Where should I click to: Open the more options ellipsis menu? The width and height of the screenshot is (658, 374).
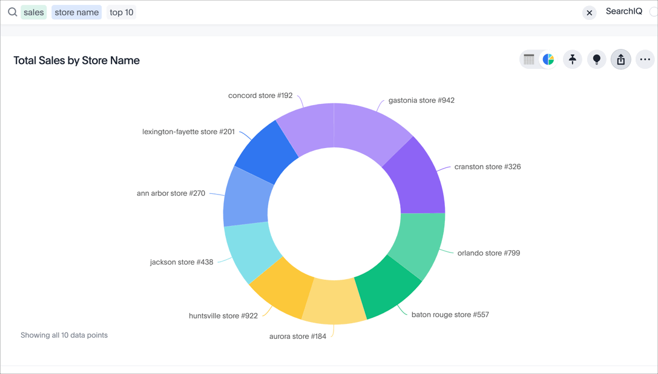coord(645,59)
